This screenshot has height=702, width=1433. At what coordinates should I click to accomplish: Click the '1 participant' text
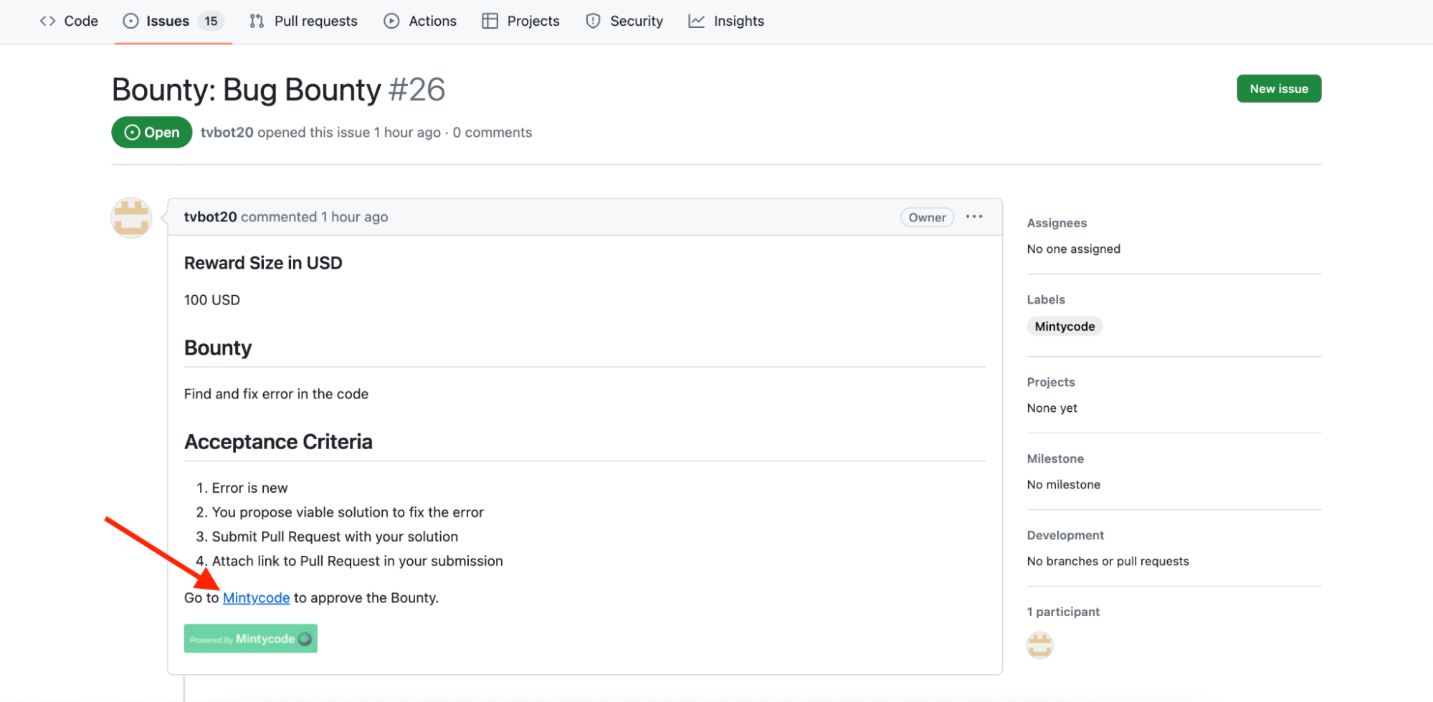1063,612
